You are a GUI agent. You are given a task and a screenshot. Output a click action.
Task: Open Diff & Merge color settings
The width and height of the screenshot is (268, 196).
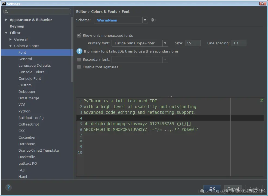[x=29, y=98]
